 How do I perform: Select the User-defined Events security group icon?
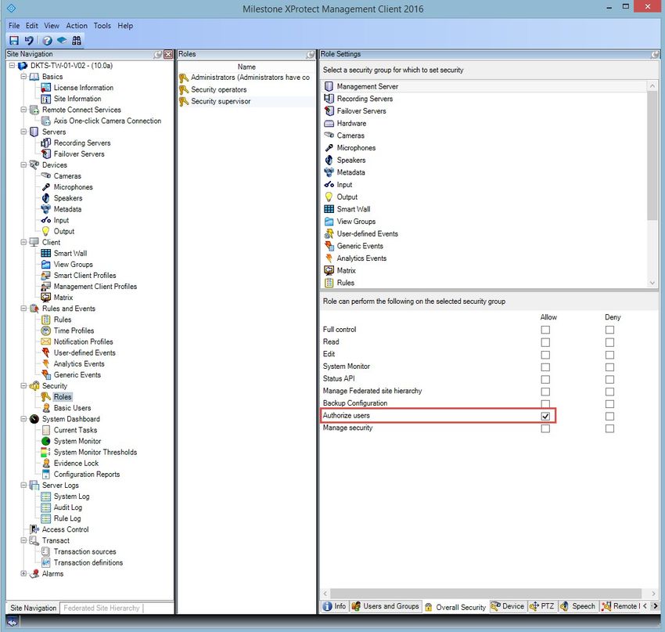[329, 234]
